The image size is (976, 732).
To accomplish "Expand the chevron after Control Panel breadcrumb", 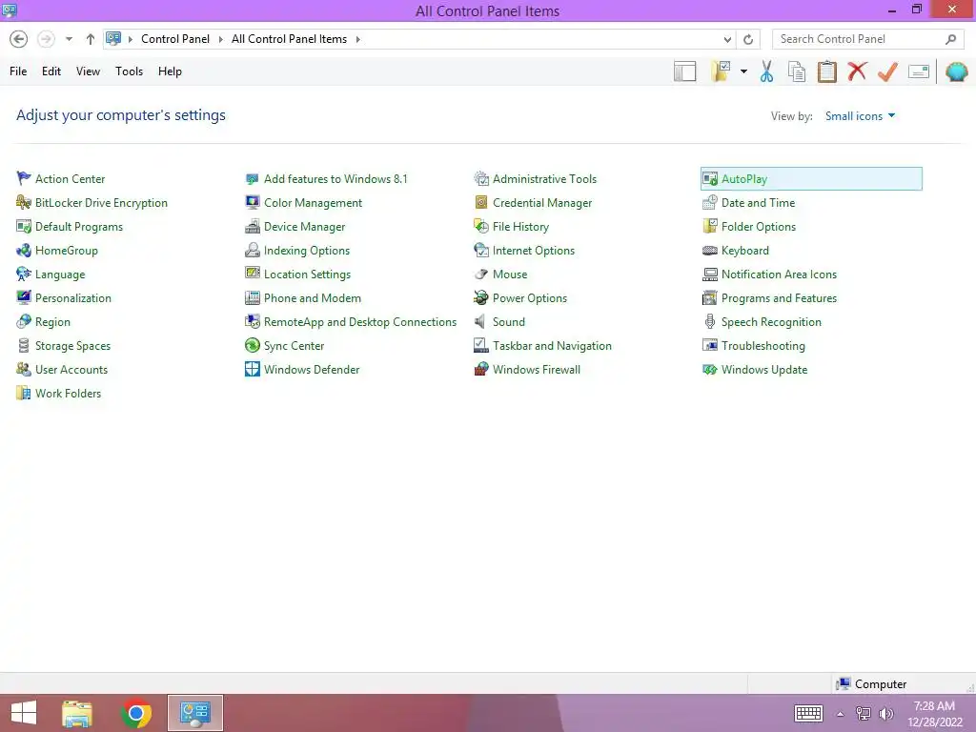I will coord(220,39).
